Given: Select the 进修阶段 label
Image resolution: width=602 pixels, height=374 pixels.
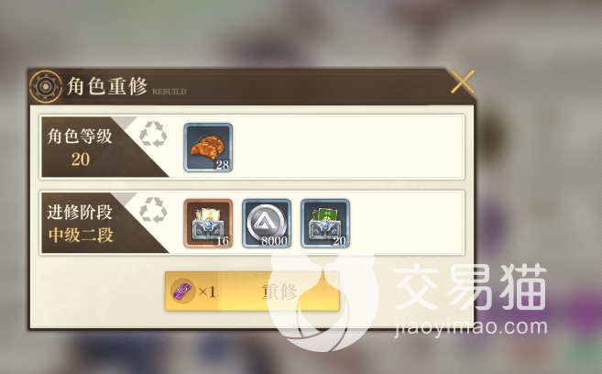Looking at the screenshot, I should [80, 212].
